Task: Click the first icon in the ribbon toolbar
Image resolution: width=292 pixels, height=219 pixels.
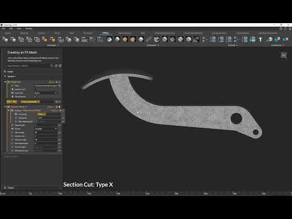Action: coord(5,40)
